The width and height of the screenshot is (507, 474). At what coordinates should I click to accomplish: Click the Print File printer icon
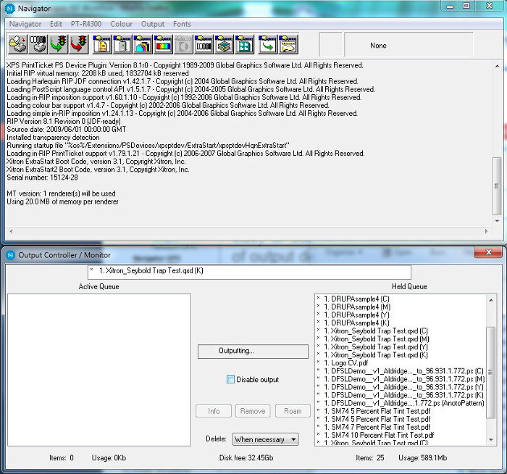(x=18, y=45)
